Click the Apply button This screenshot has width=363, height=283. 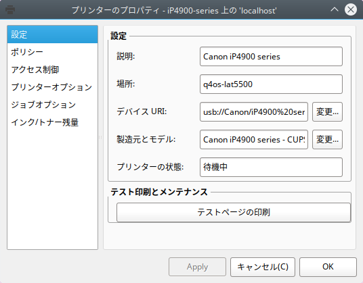pyautogui.click(x=197, y=267)
